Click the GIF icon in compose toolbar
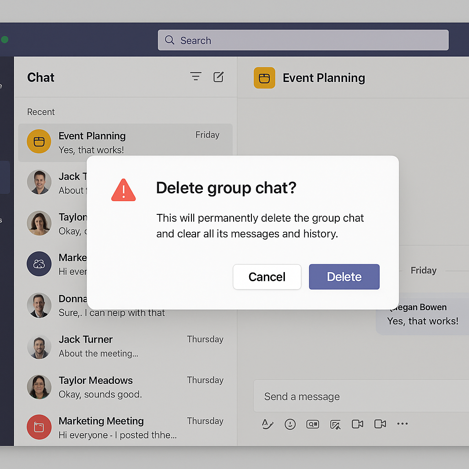The height and width of the screenshot is (469, 469). [x=312, y=424]
